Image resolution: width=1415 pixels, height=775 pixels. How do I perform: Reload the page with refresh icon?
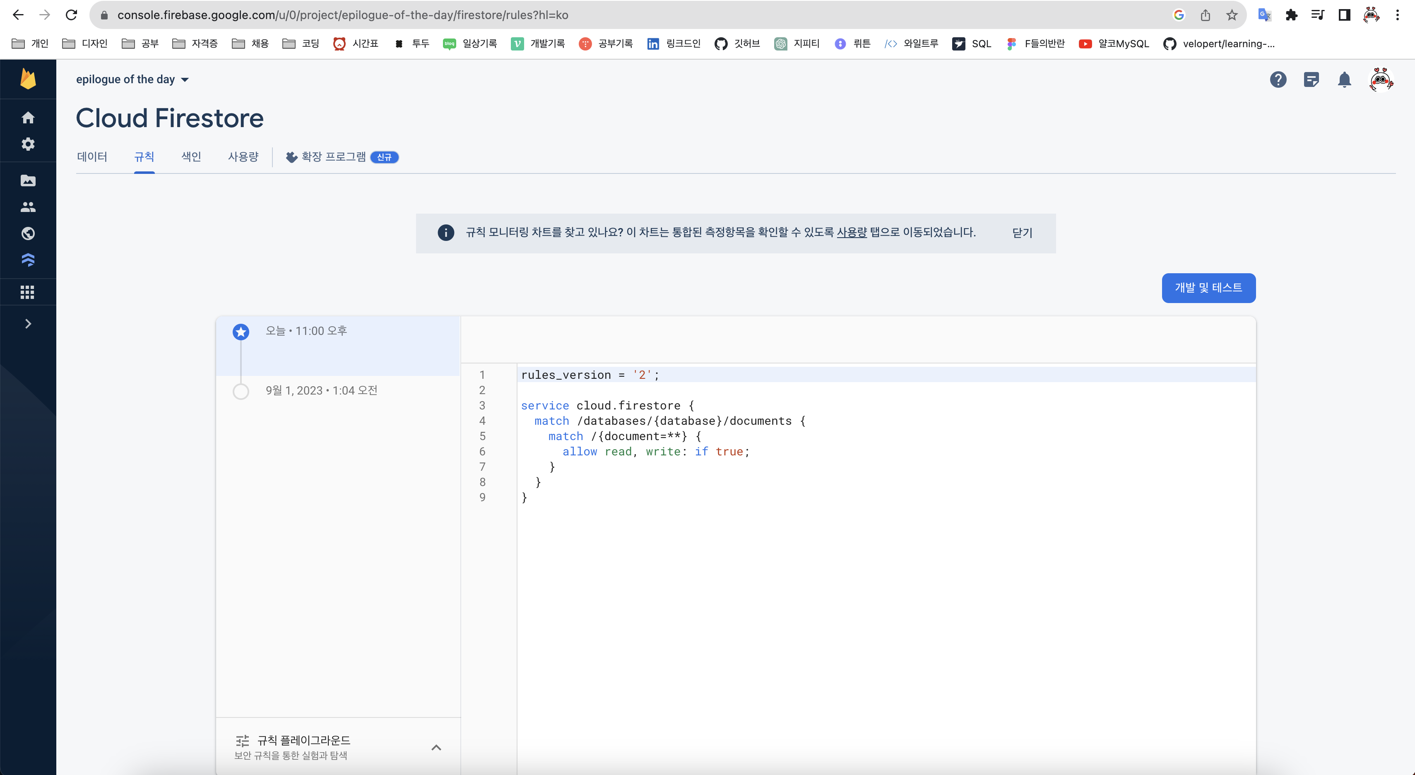71,15
